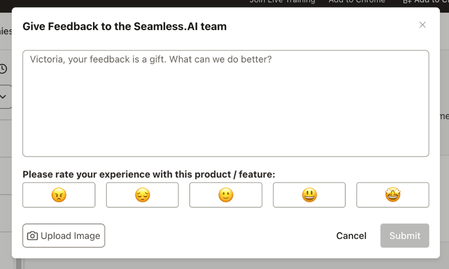Click inside the feedback message text area
Screen dimensions: 449x269
[226, 103]
